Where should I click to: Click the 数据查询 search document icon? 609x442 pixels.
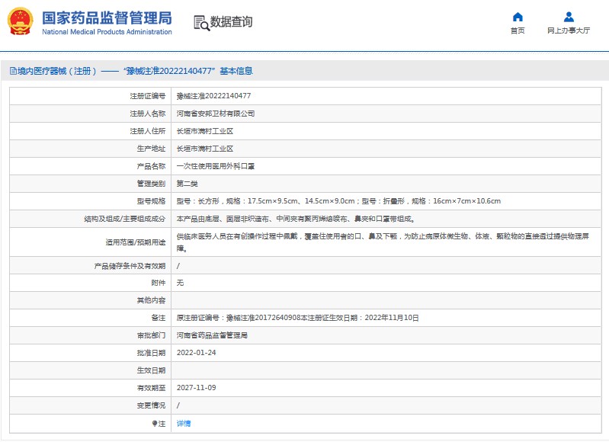201,23
